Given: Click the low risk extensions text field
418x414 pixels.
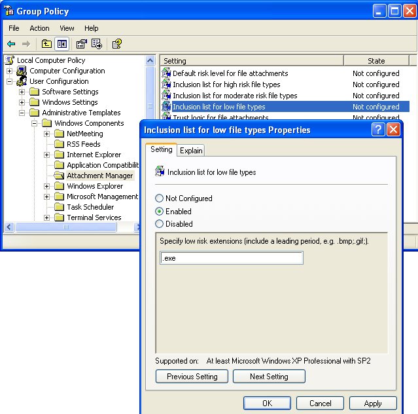Looking at the screenshot, I should 232,258.
